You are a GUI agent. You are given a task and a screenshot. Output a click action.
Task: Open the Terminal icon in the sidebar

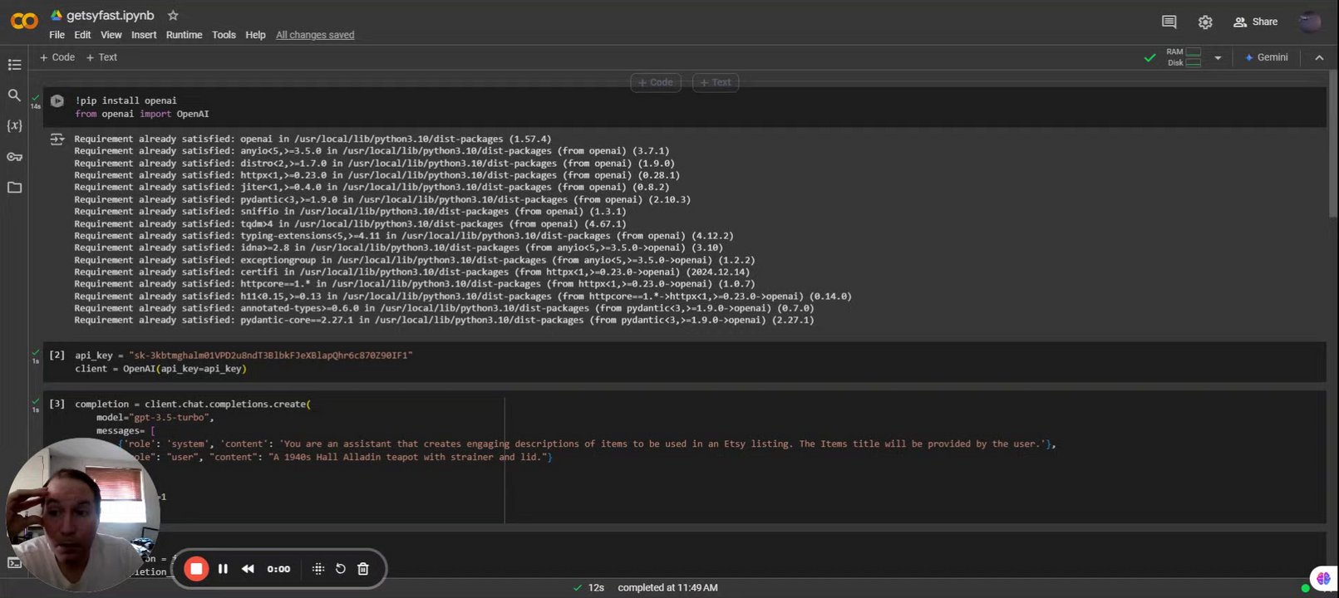tap(14, 563)
